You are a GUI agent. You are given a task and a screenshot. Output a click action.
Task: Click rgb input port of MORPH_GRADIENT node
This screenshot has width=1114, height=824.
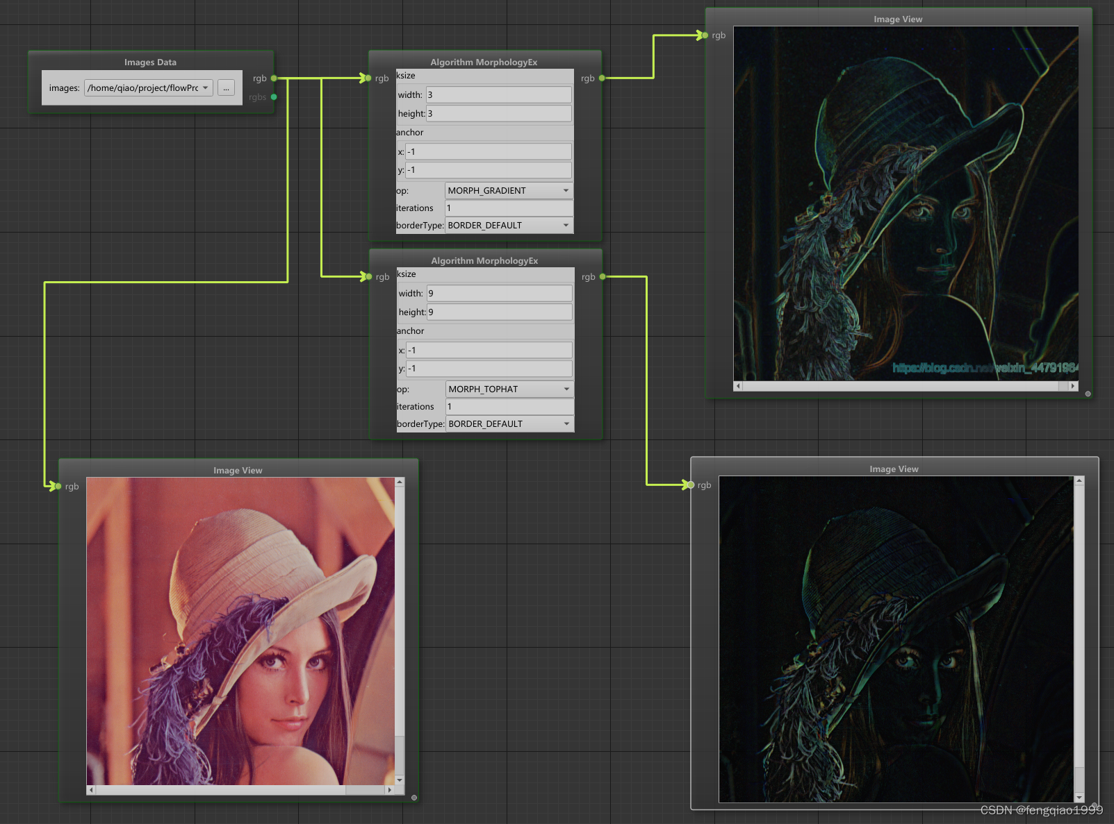368,78
